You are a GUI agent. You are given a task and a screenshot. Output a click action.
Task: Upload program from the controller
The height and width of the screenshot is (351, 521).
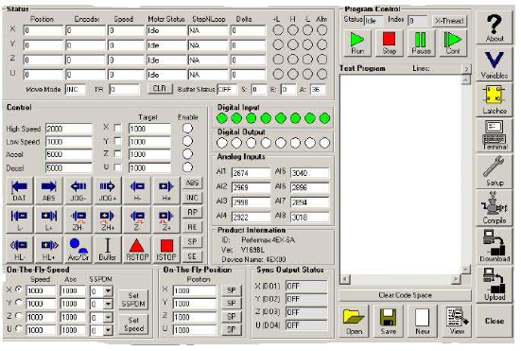click(495, 284)
